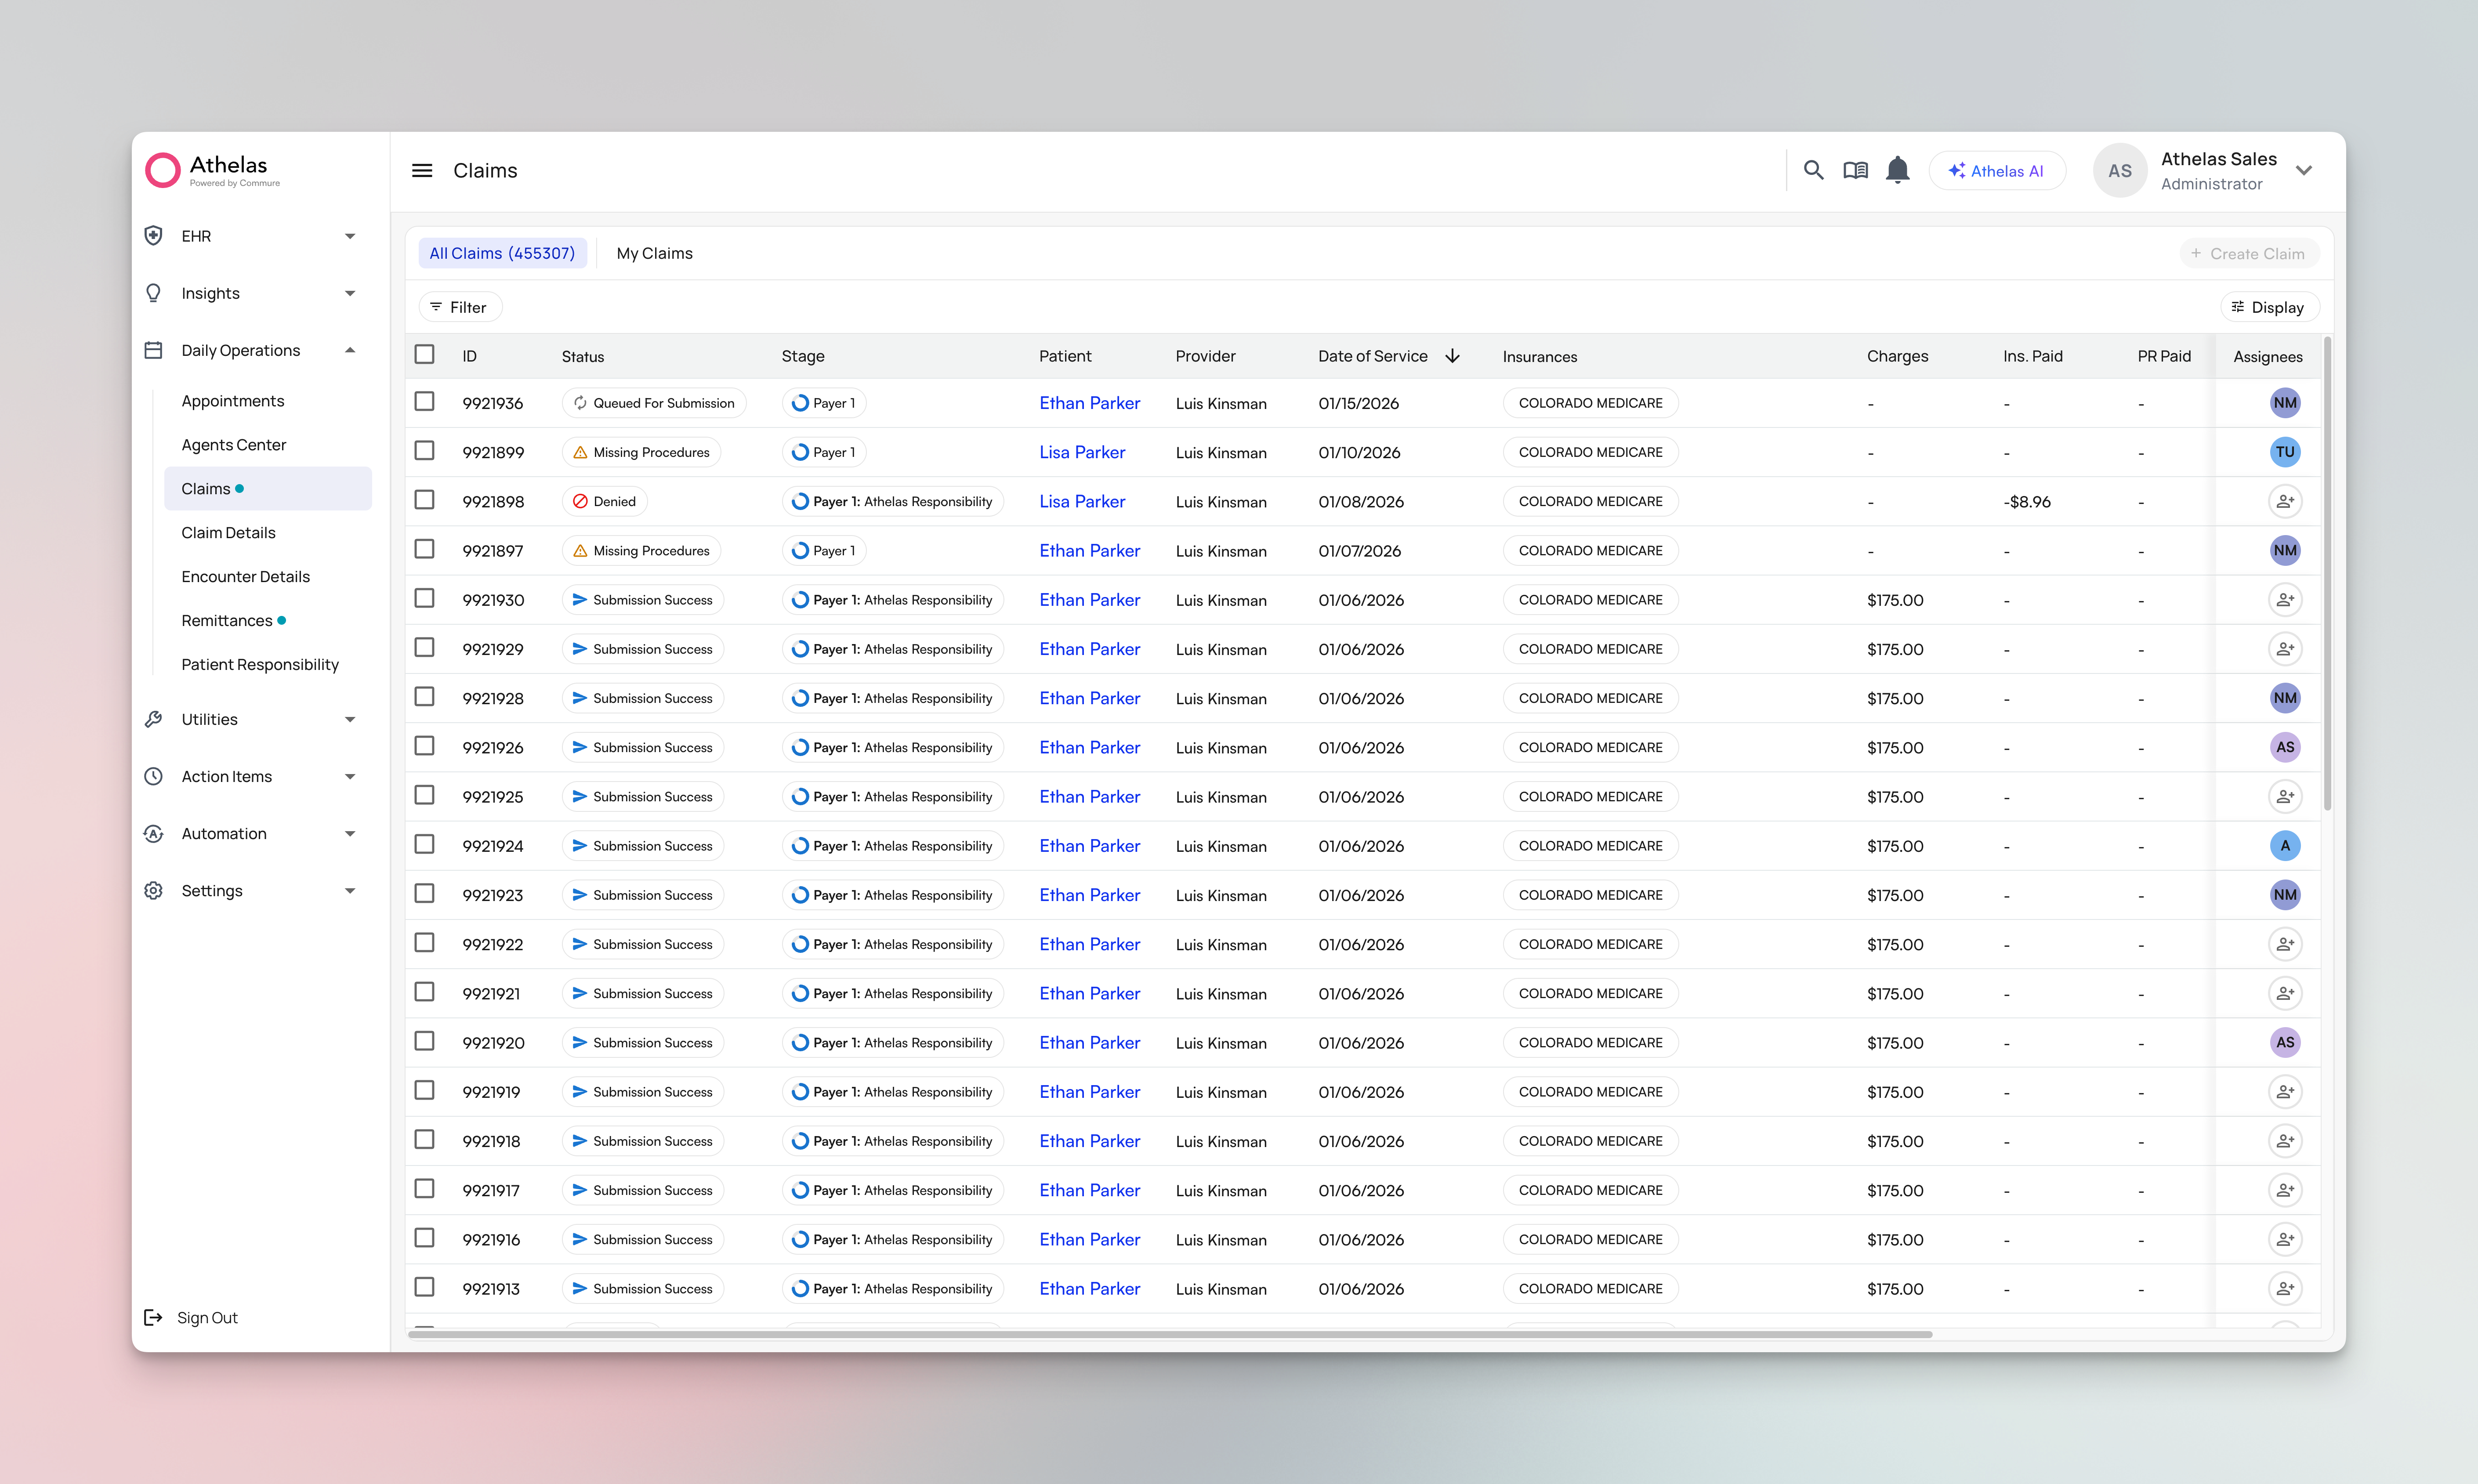Open the hamburger navigation menu
This screenshot has height=1484, width=2478.
click(422, 170)
